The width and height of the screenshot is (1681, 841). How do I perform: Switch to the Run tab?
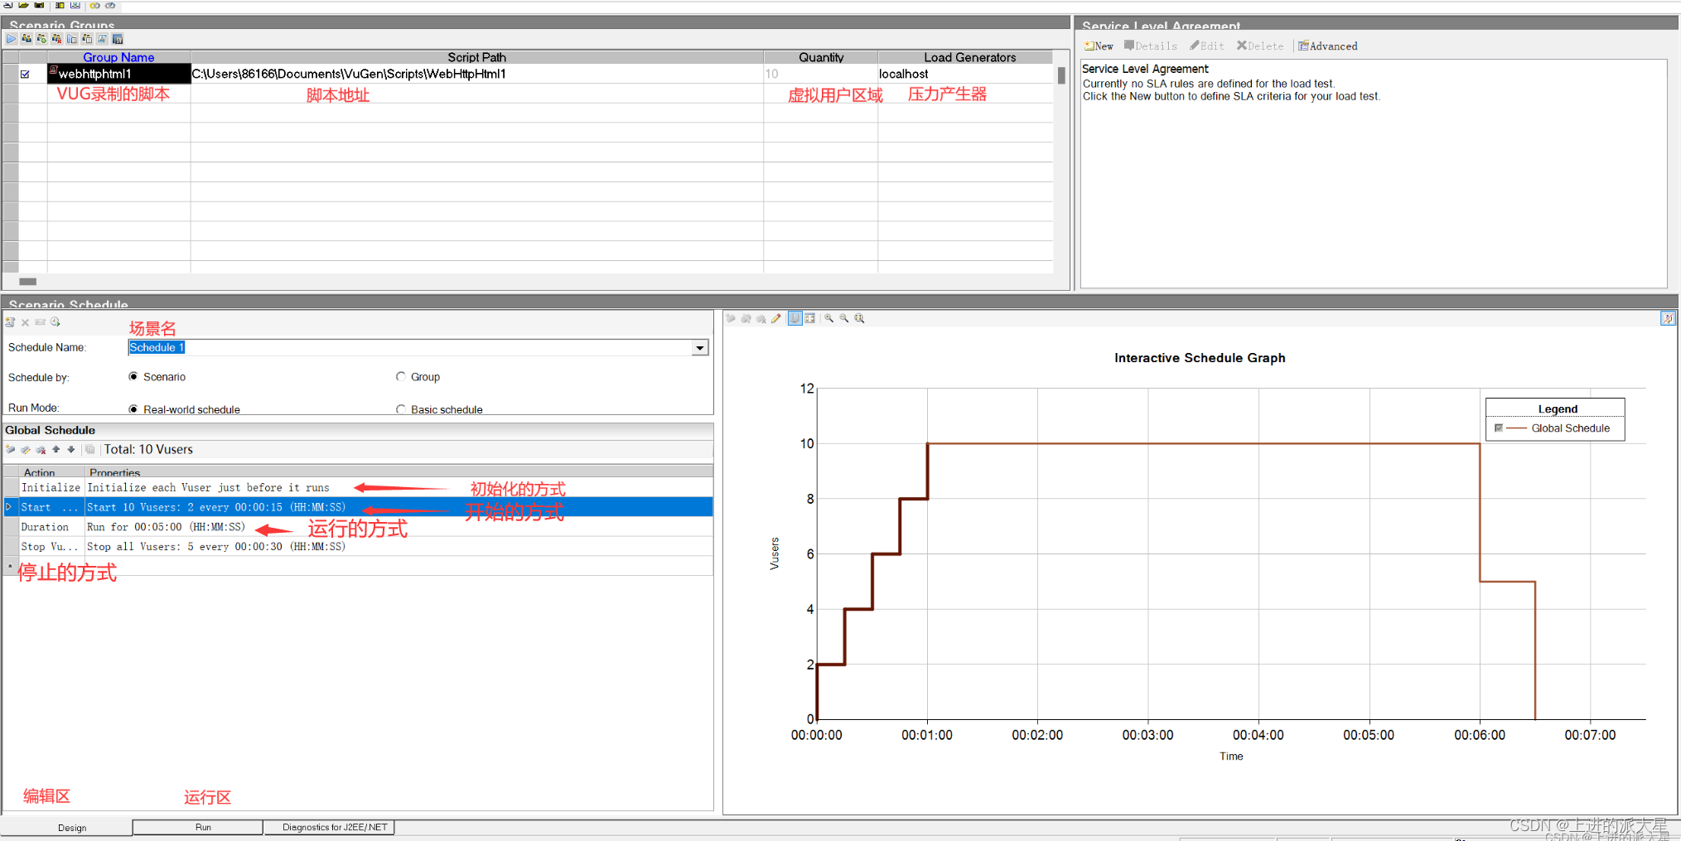203,827
